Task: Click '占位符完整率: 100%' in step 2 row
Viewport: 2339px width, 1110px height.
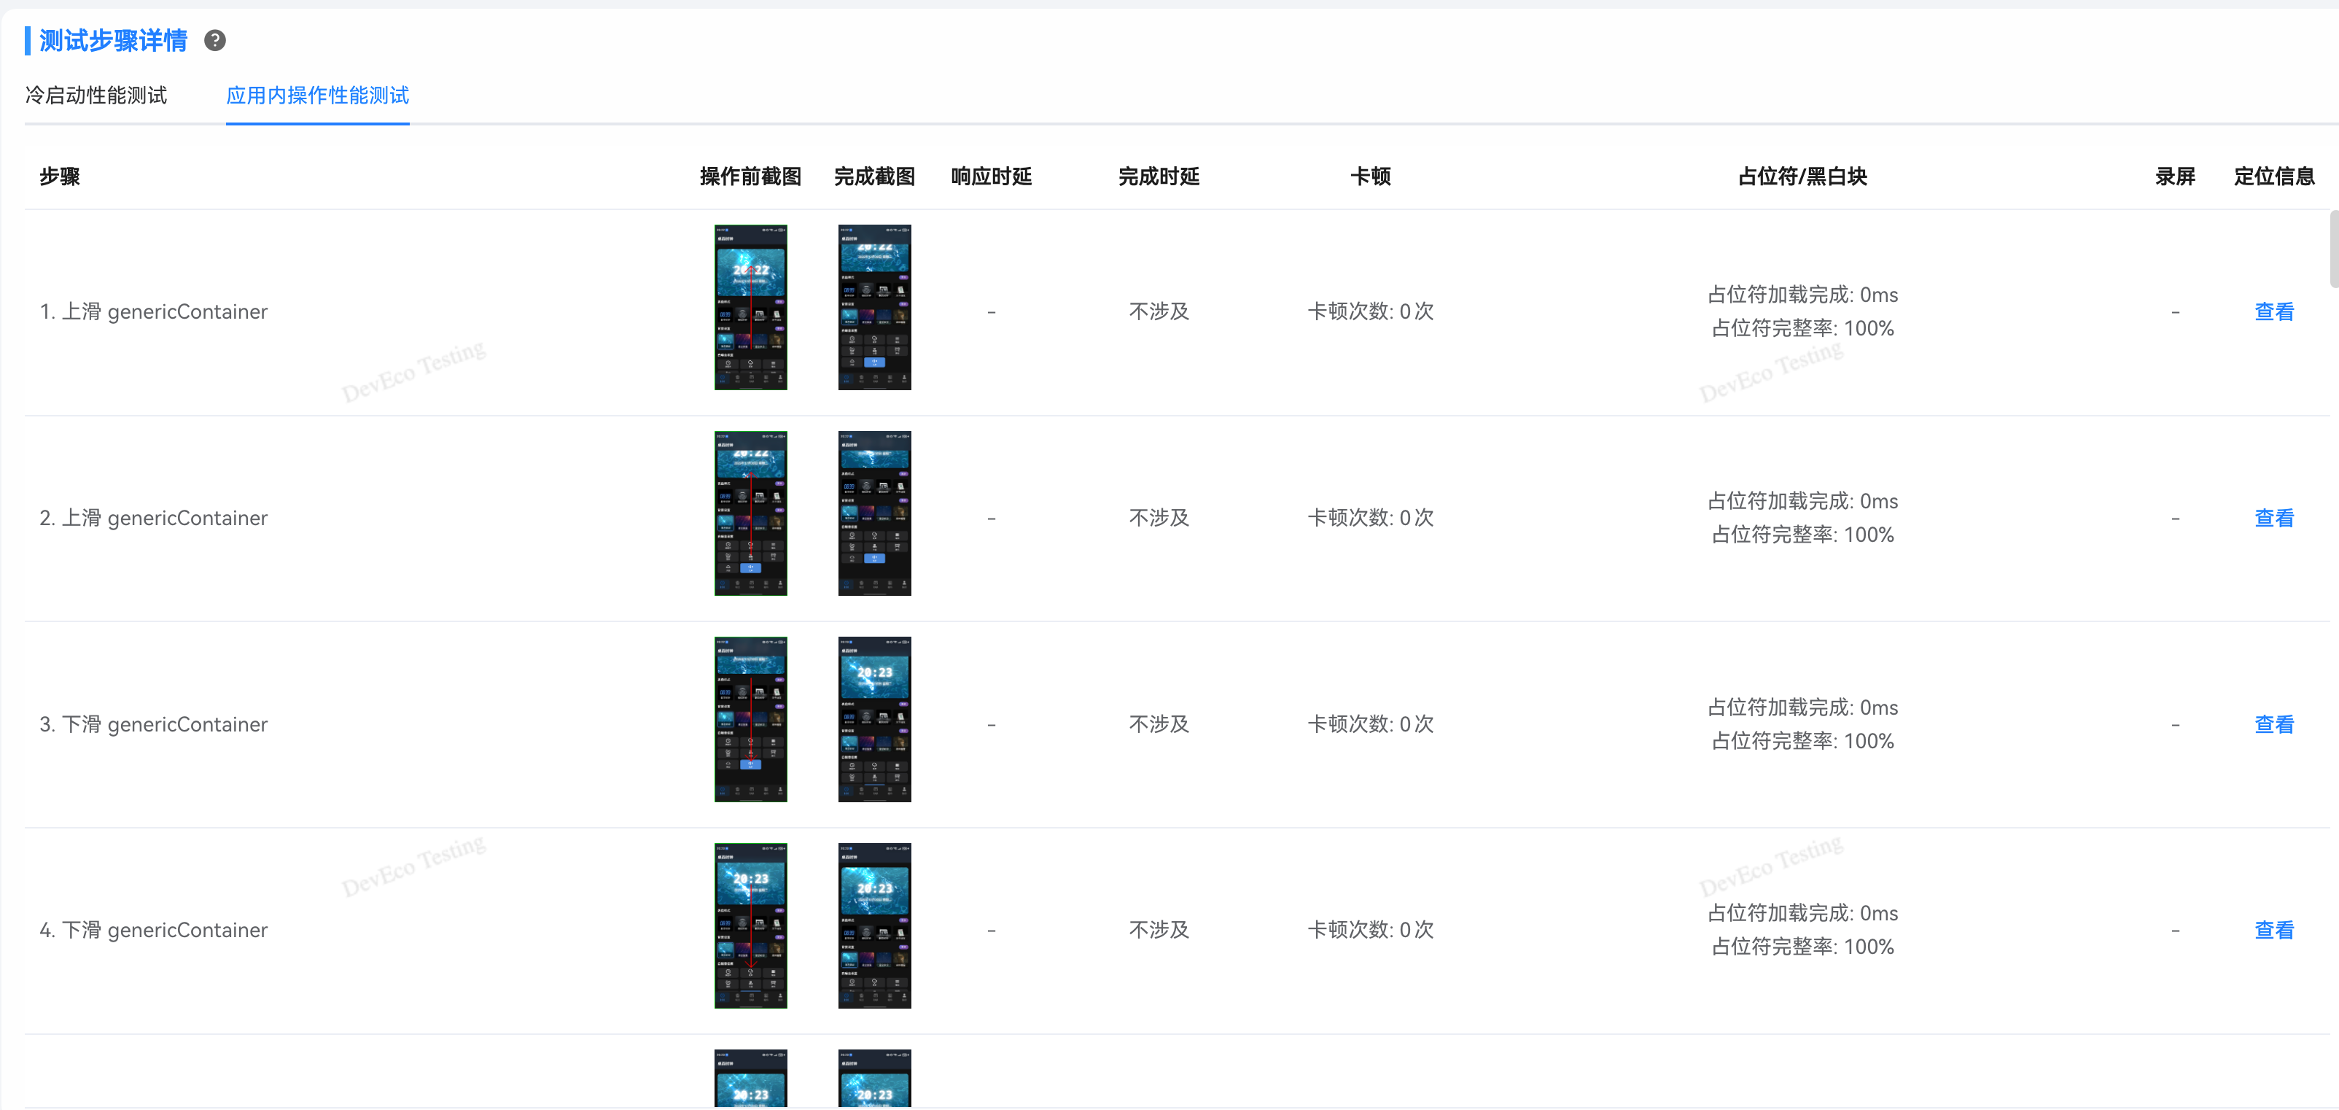Action: tap(1802, 535)
